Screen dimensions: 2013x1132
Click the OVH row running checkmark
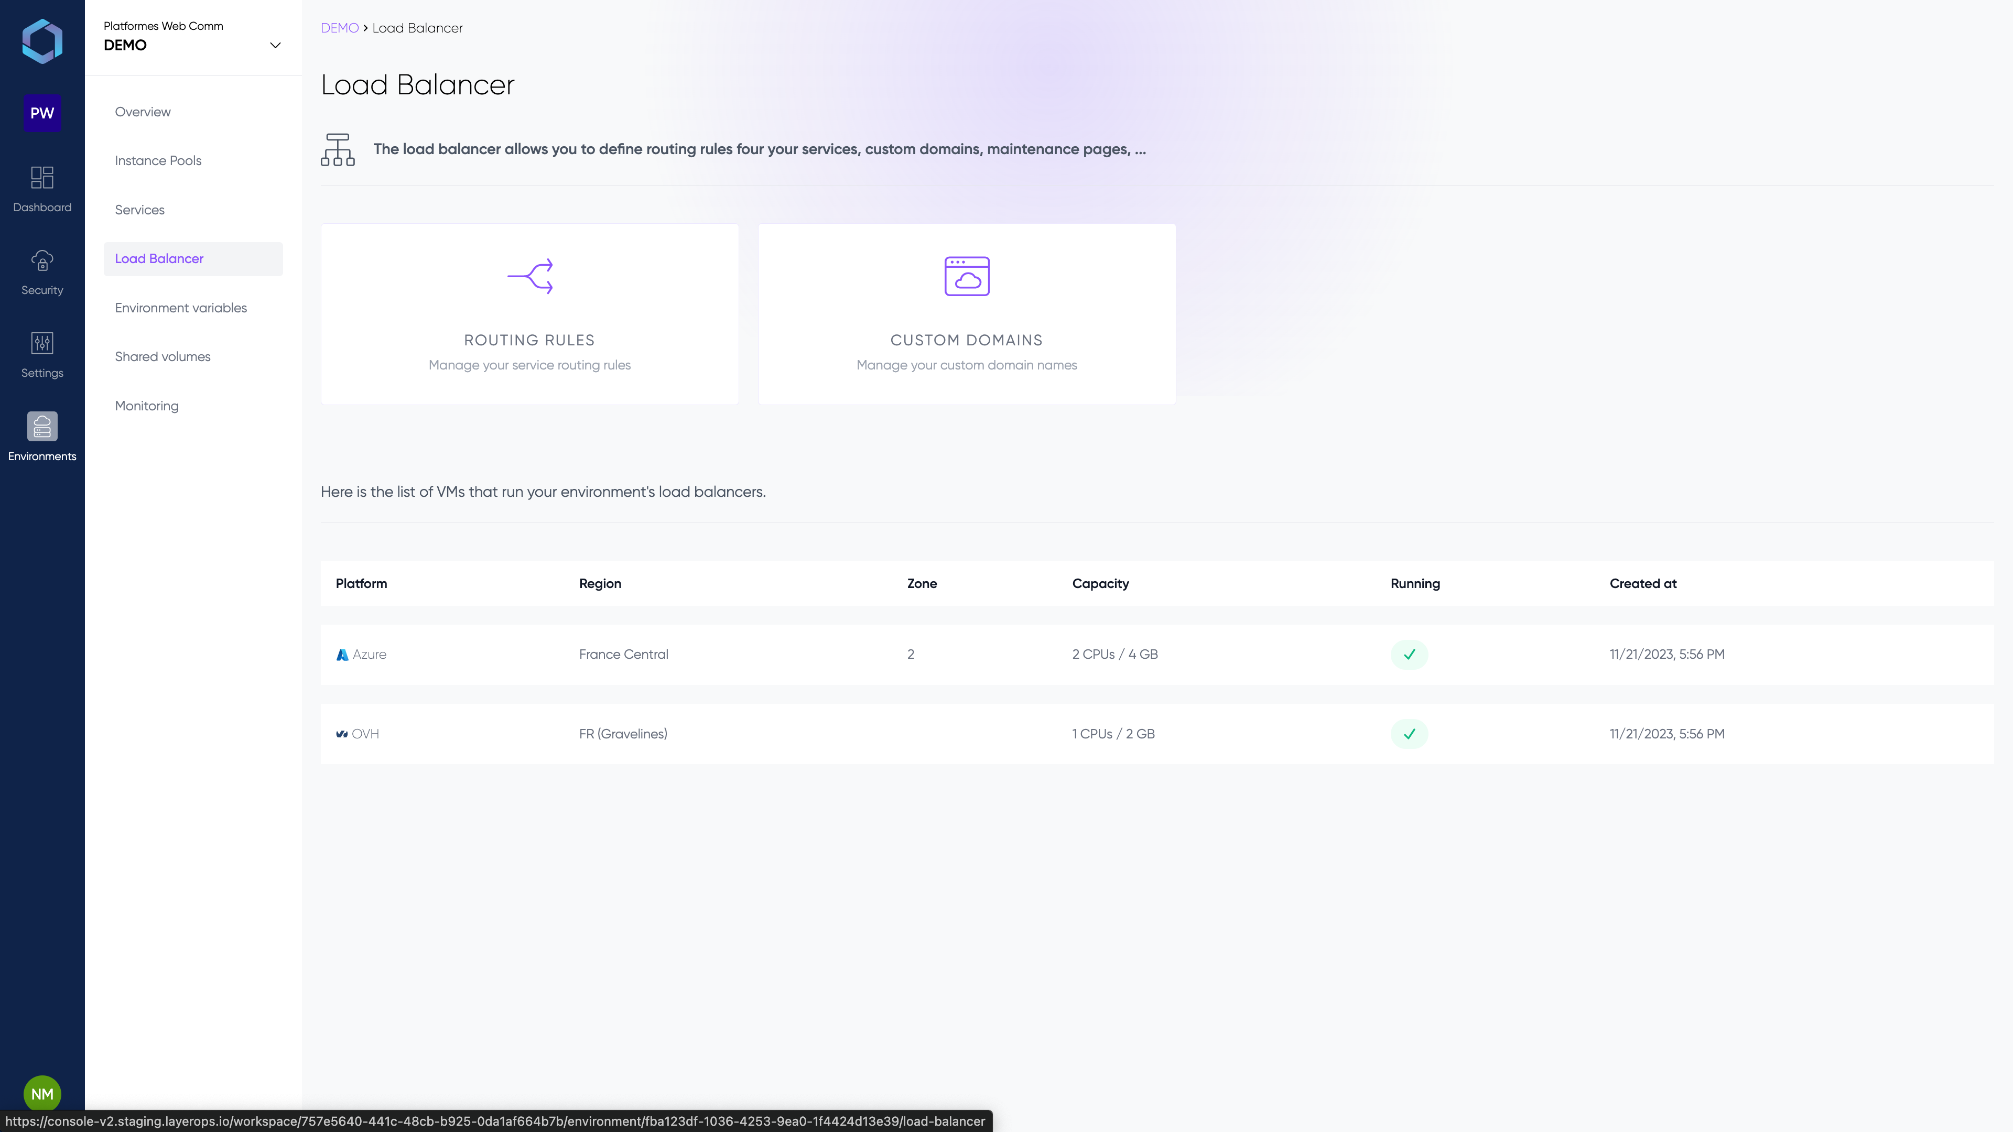[x=1409, y=734]
